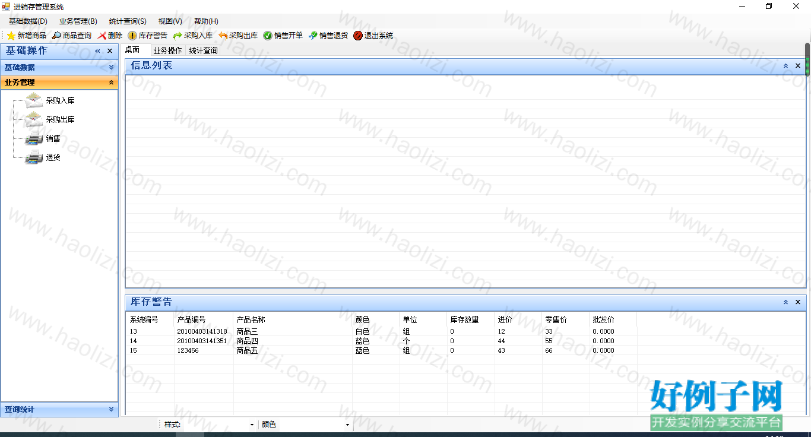Select 退货 printer icon in tree
Screen dimensions: 811x437
coord(34,157)
